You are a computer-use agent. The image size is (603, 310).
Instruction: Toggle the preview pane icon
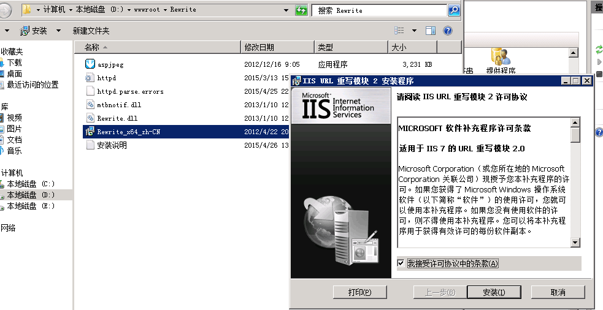(431, 31)
